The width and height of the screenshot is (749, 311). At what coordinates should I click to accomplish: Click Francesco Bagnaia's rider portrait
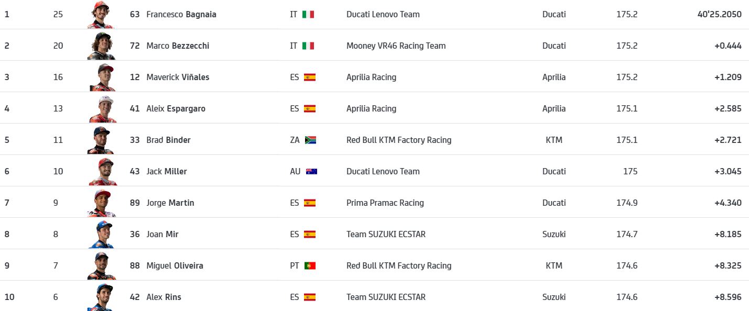click(102, 15)
